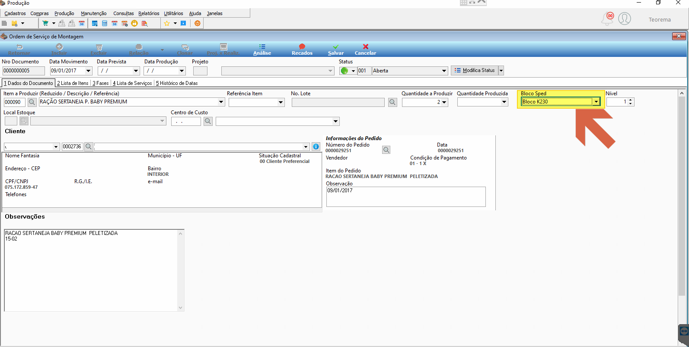
Task: Open the Utilitários menu
Action: point(173,13)
